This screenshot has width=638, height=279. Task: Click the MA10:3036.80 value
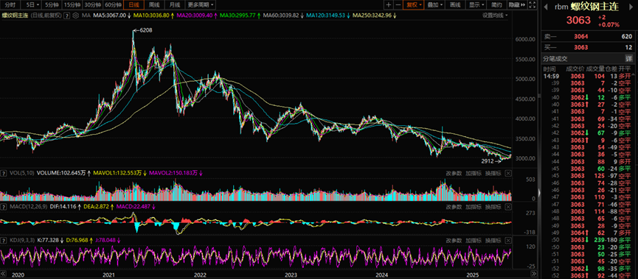pyautogui.click(x=151, y=15)
